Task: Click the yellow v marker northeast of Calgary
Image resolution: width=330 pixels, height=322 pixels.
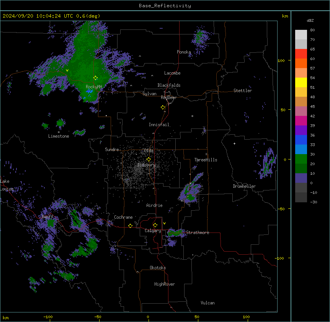Action: (164, 223)
